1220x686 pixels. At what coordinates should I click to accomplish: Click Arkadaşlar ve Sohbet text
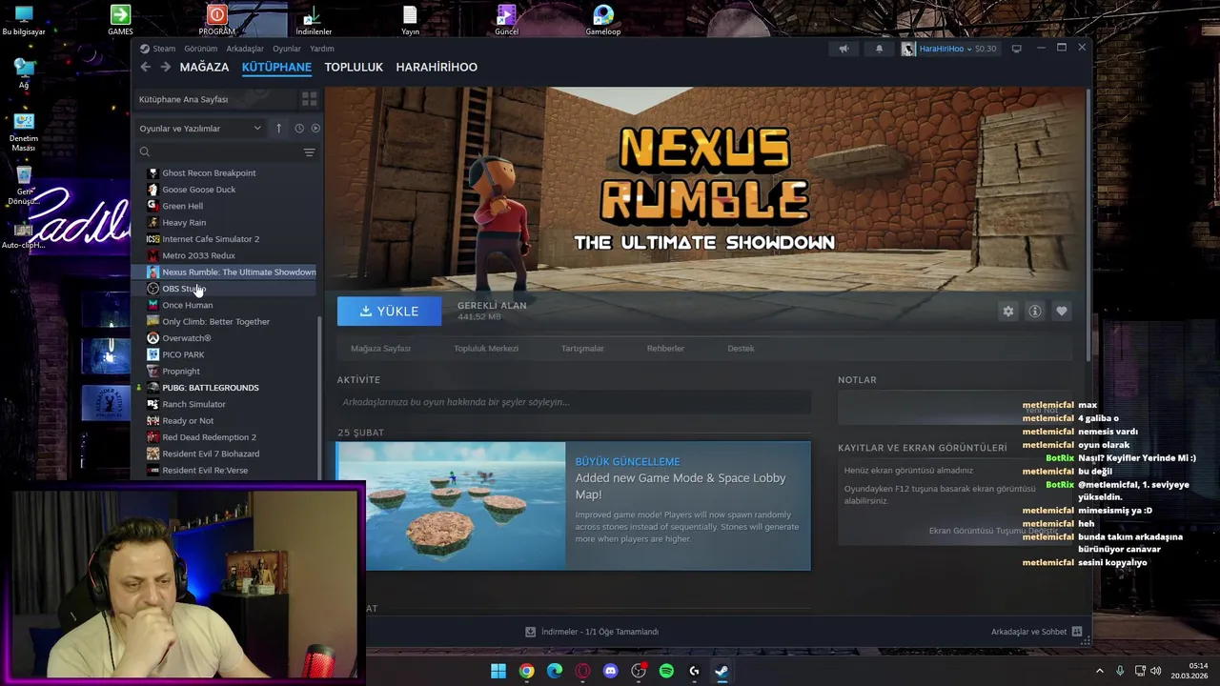(x=1028, y=632)
